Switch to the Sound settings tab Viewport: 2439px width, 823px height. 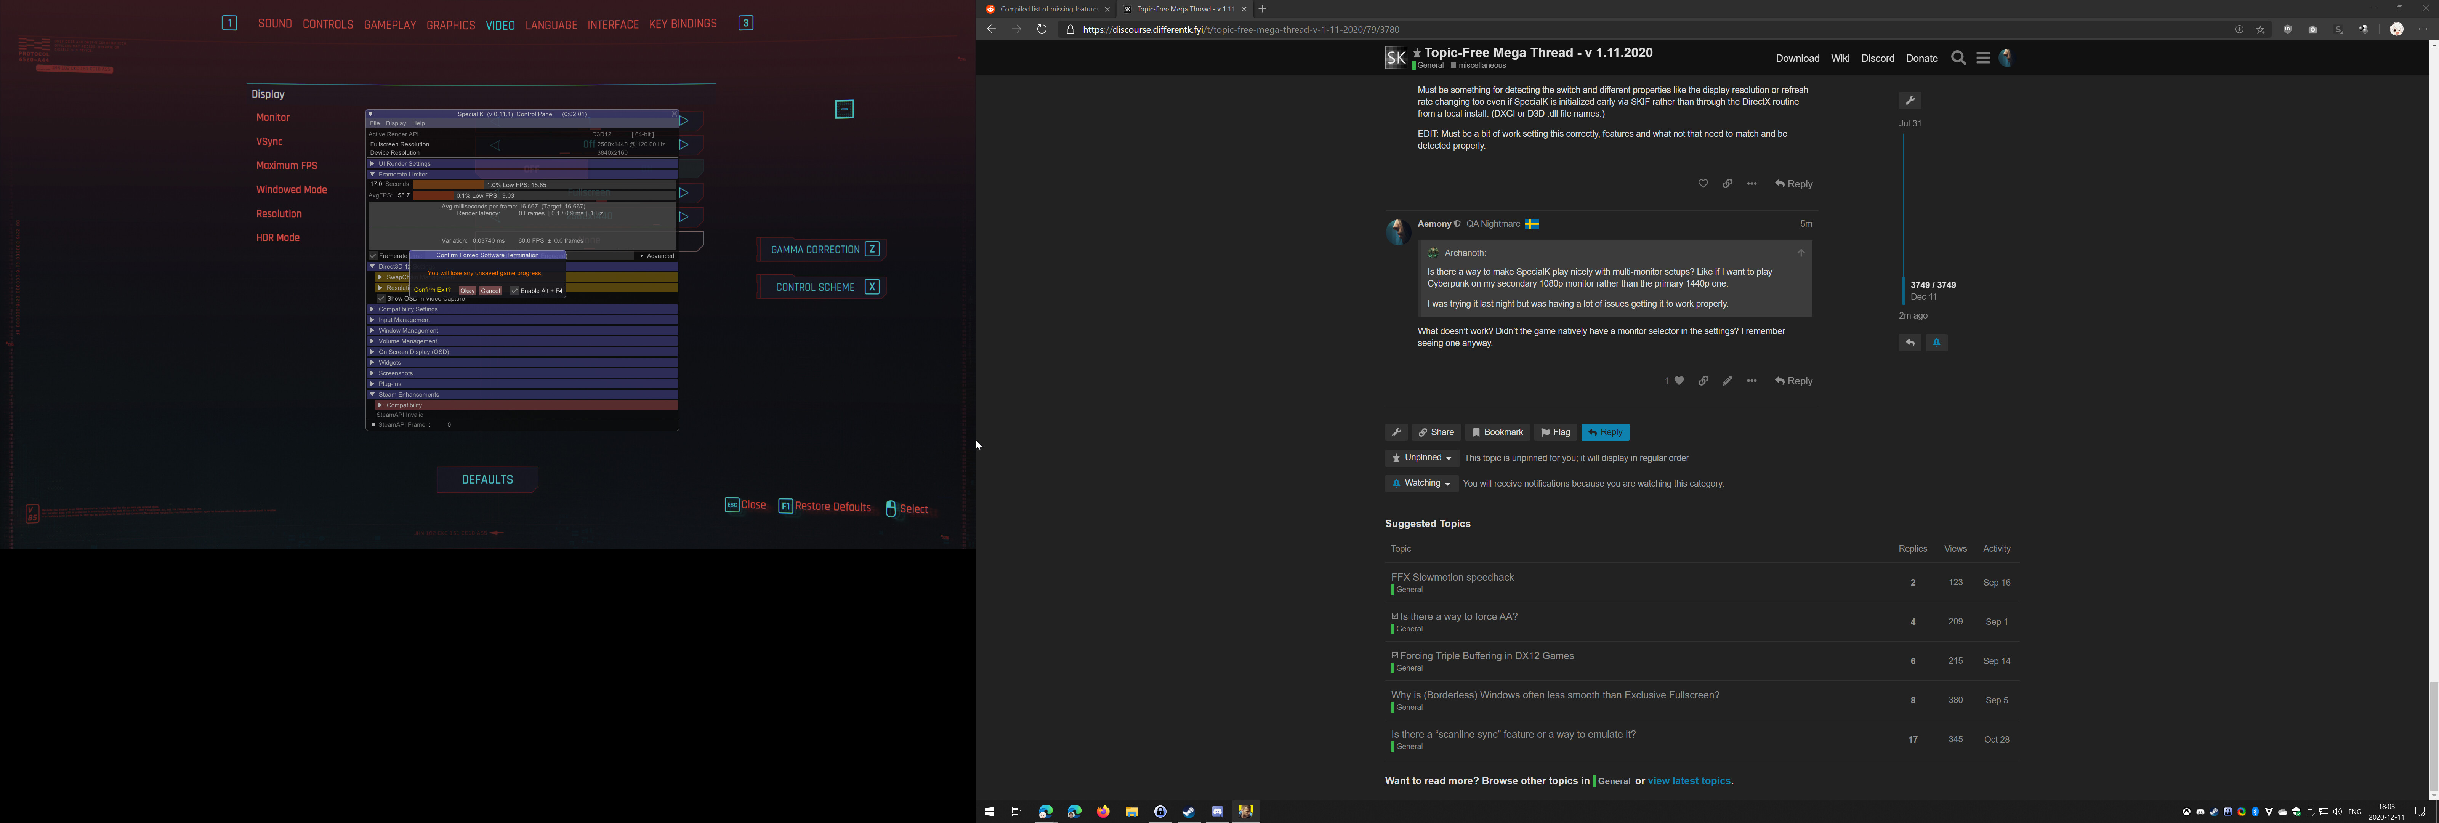tap(274, 24)
